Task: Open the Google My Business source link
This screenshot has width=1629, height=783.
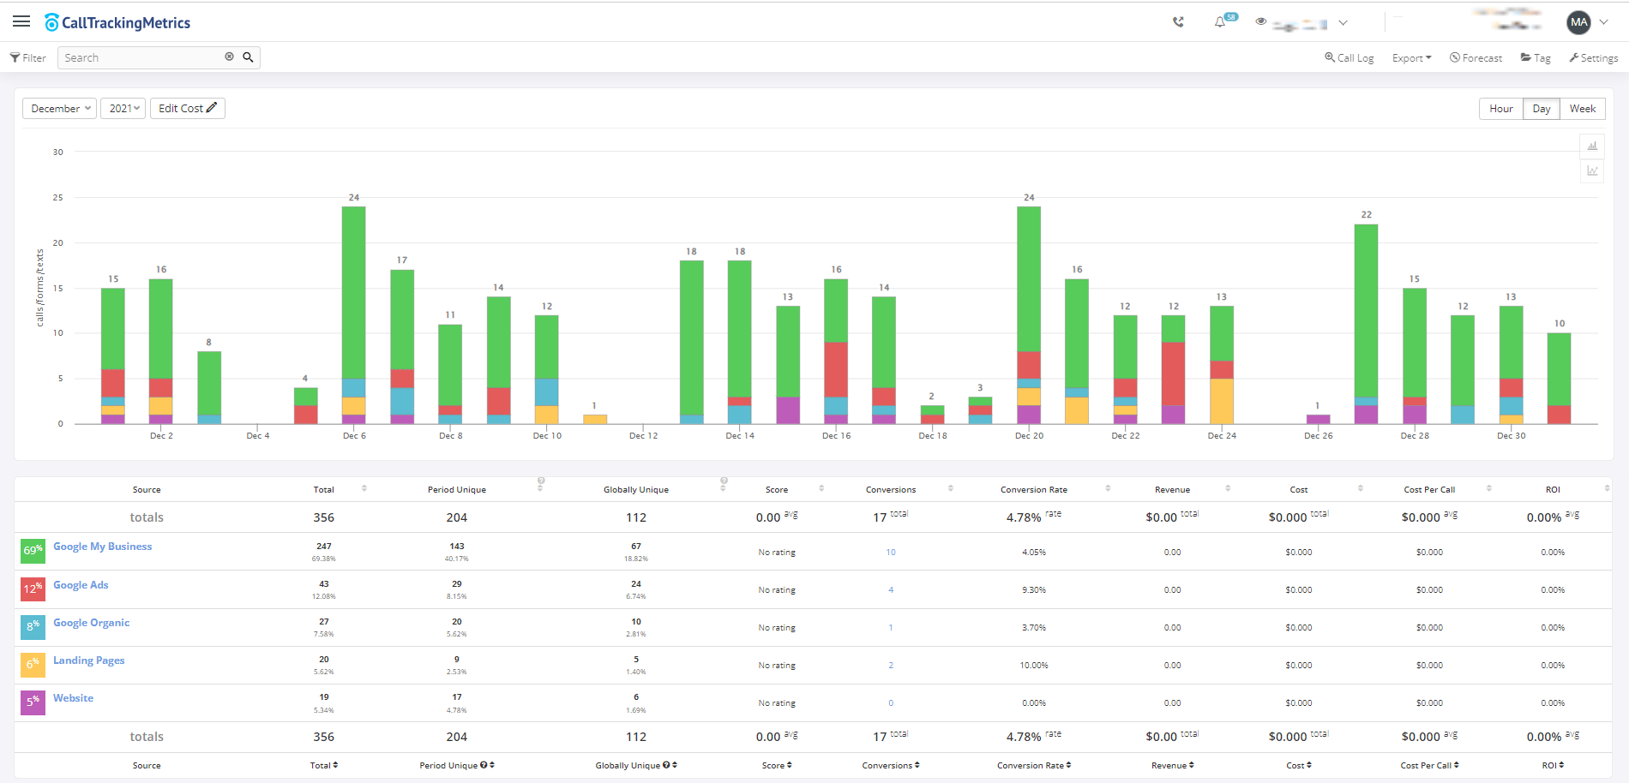Action: tap(102, 546)
